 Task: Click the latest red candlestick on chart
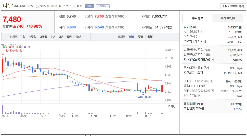click(x=162, y=89)
